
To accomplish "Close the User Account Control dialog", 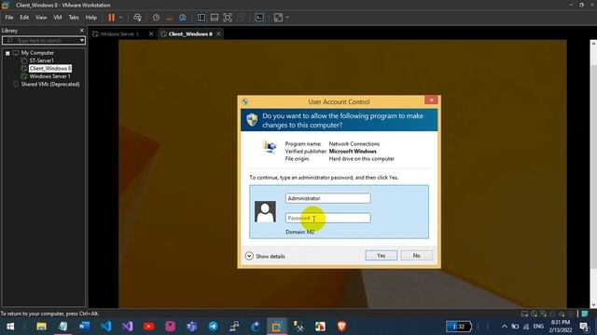I will 431,100.
